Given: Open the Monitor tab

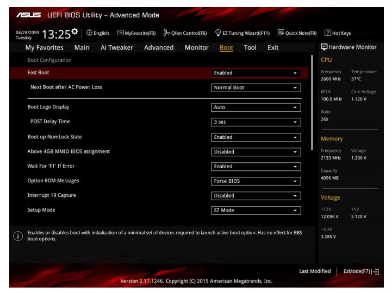Looking at the screenshot, I should 196,47.
